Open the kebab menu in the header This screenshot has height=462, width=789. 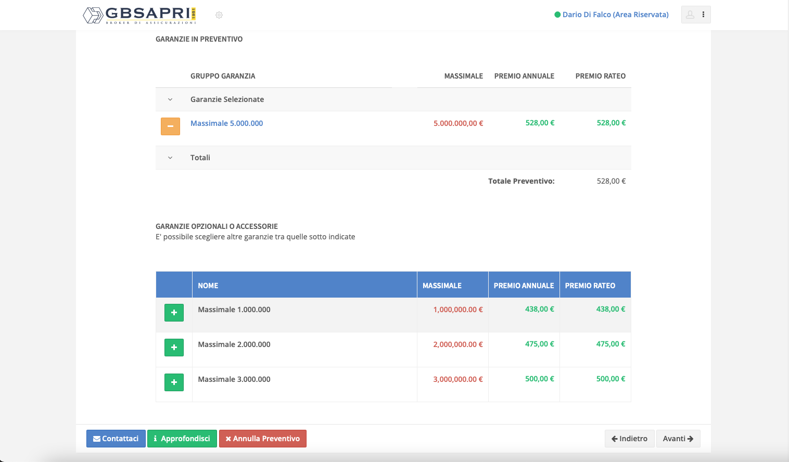703,15
